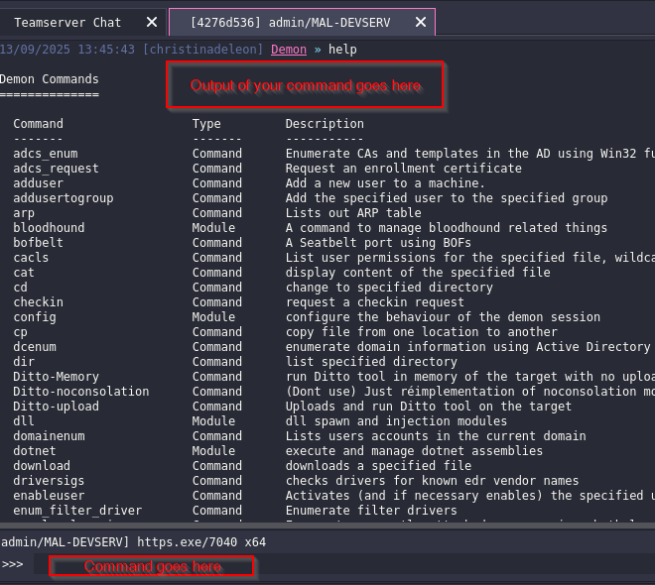
Task: Click the config module name
Action: (x=35, y=317)
